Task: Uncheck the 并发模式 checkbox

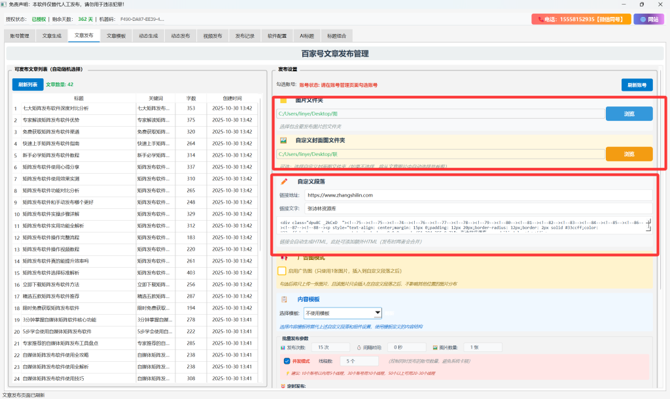Action: 287,361
